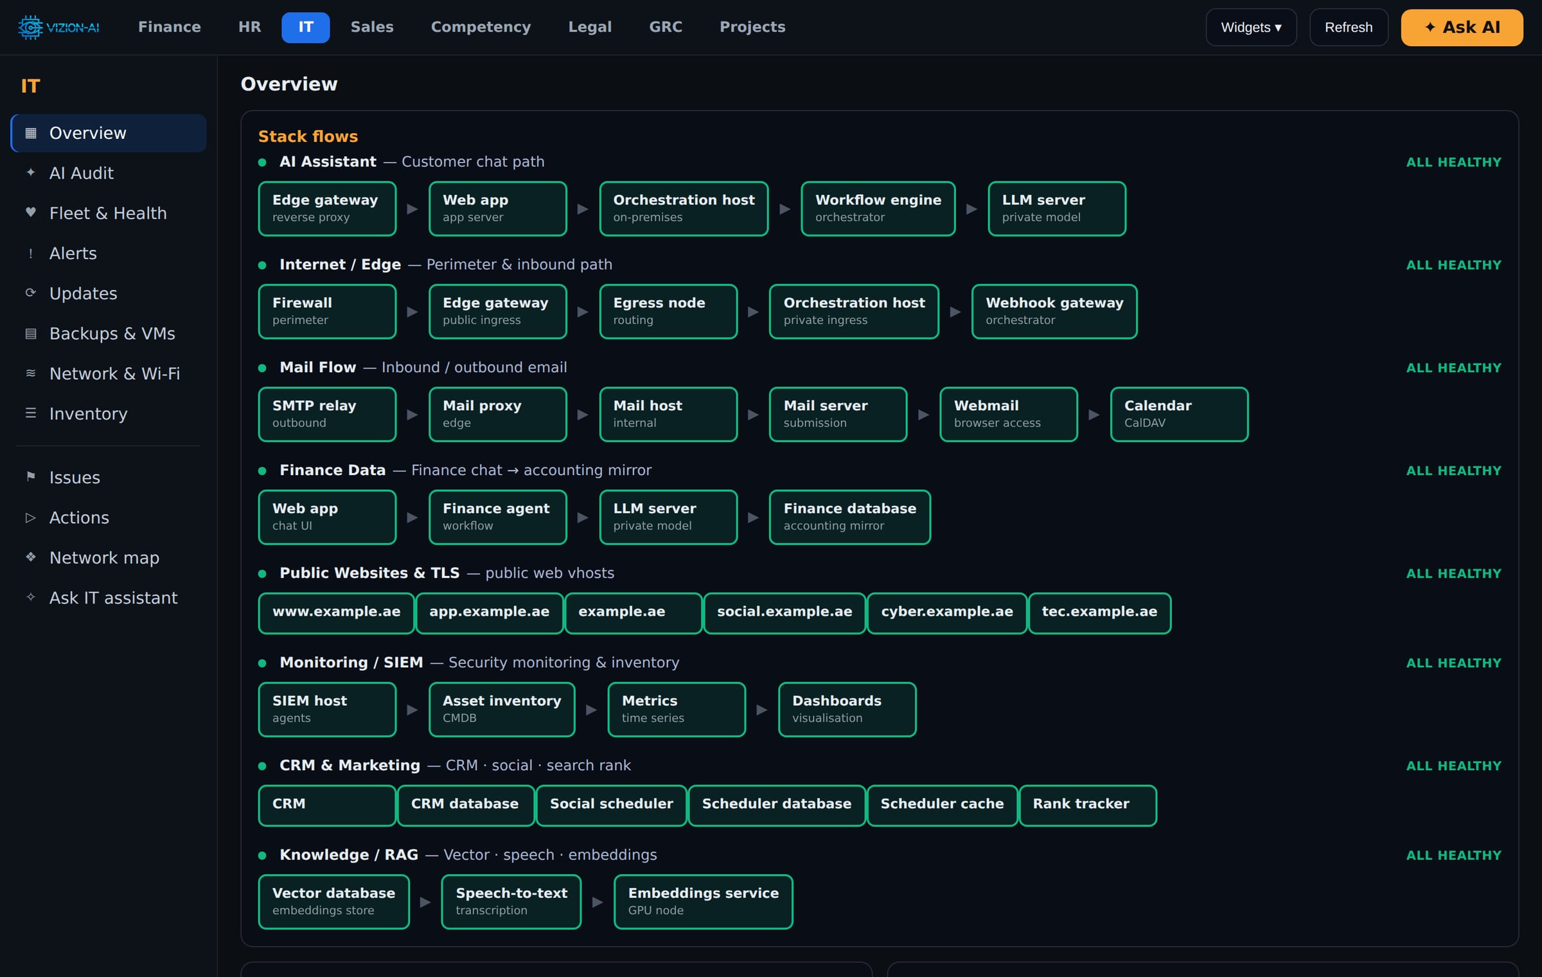Screen dimensions: 1542x977
Task: Open the Ask AI assistant button
Action: tap(1462, 27)
